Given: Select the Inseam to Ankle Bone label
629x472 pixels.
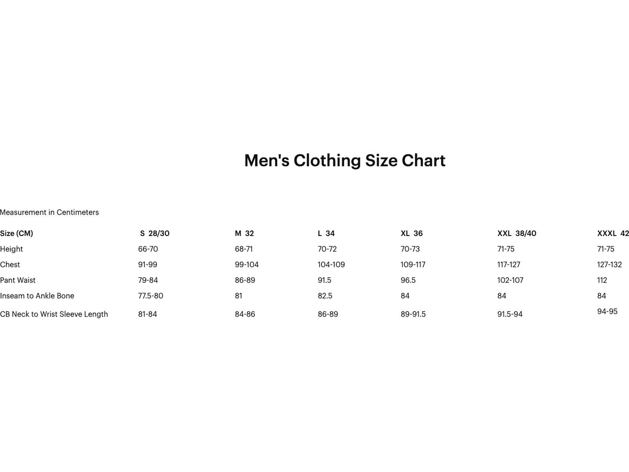Looking at the screenshot, I should click(x=37, y=296).
